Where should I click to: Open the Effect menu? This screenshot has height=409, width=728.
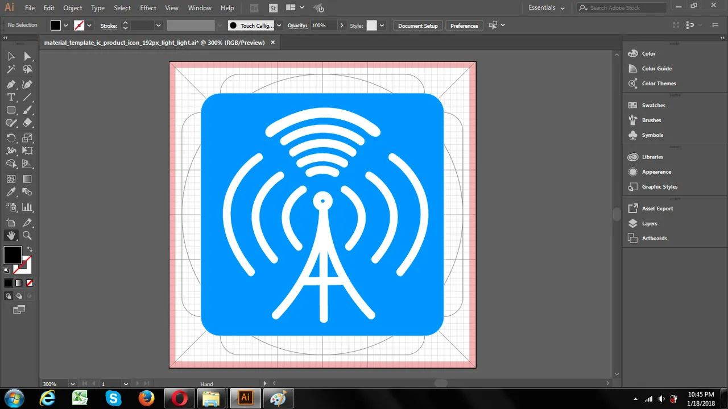[148, 8]
